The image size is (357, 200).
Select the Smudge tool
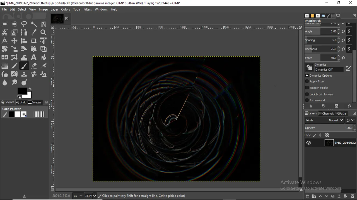(x=14, y=82)
